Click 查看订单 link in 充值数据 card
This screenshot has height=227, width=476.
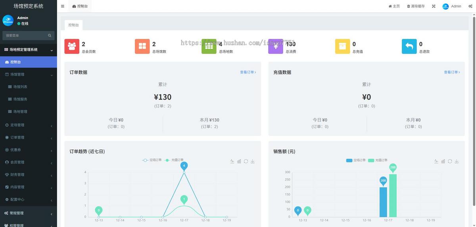coord(452,72)
